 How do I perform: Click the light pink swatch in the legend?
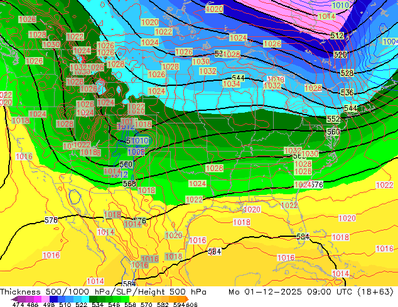click(x=45, y=299)
